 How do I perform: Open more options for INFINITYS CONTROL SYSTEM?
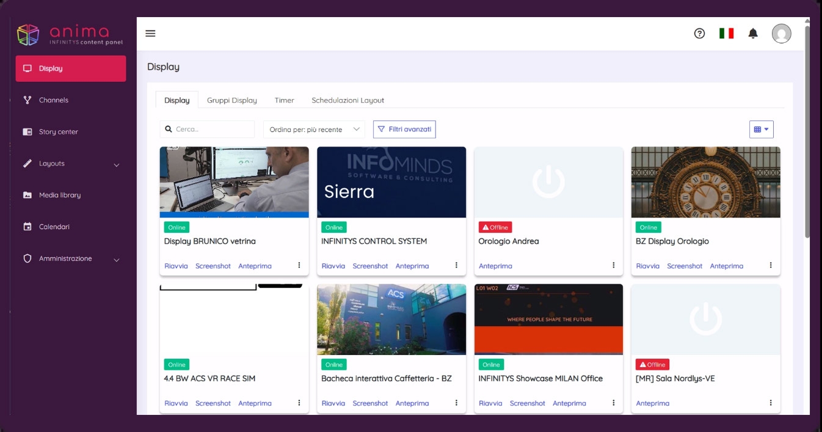click(x=456, y=265)
